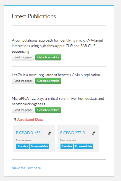
Task: Read the MicroRNA-122 paper
Action: click(x=23, y=110)
